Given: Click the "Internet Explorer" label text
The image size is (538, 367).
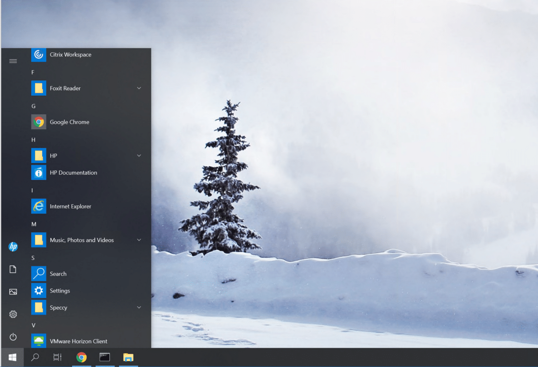Looking at the screenshot, I should click(70, 206).
